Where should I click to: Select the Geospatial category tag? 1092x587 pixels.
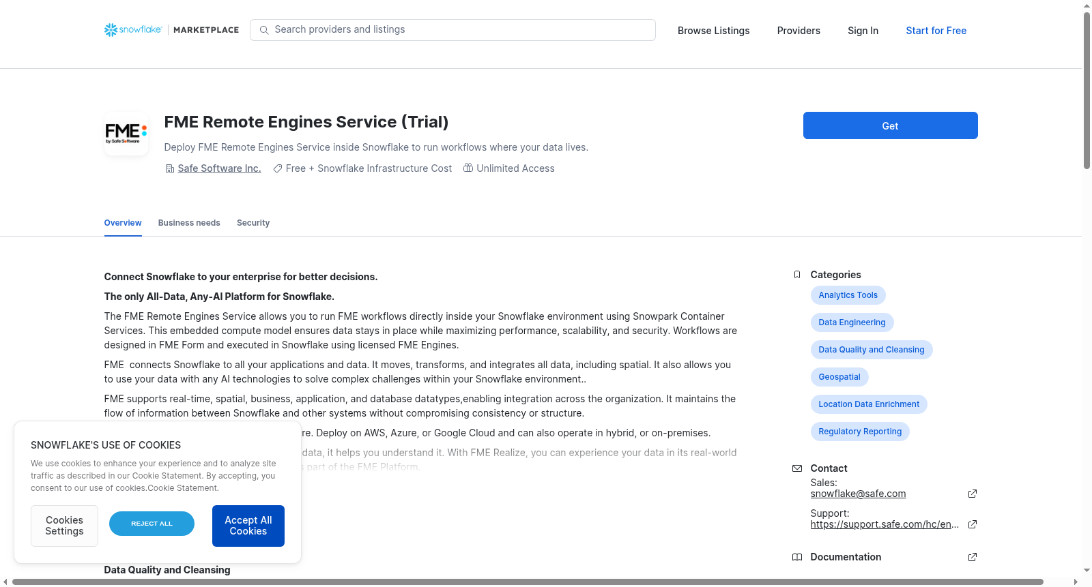pyautogui.click(x=839, y=377)
